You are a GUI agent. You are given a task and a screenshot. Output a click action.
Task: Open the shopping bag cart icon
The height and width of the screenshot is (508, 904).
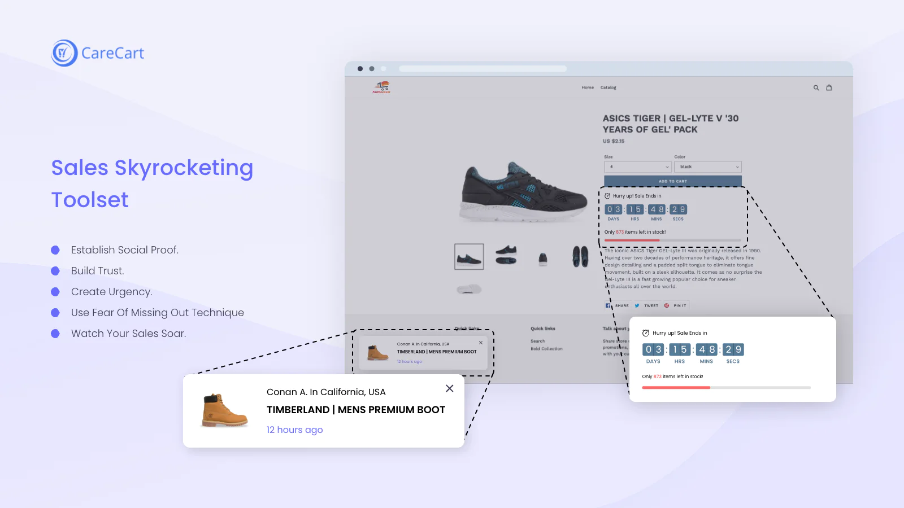click(x=829, y=87)
